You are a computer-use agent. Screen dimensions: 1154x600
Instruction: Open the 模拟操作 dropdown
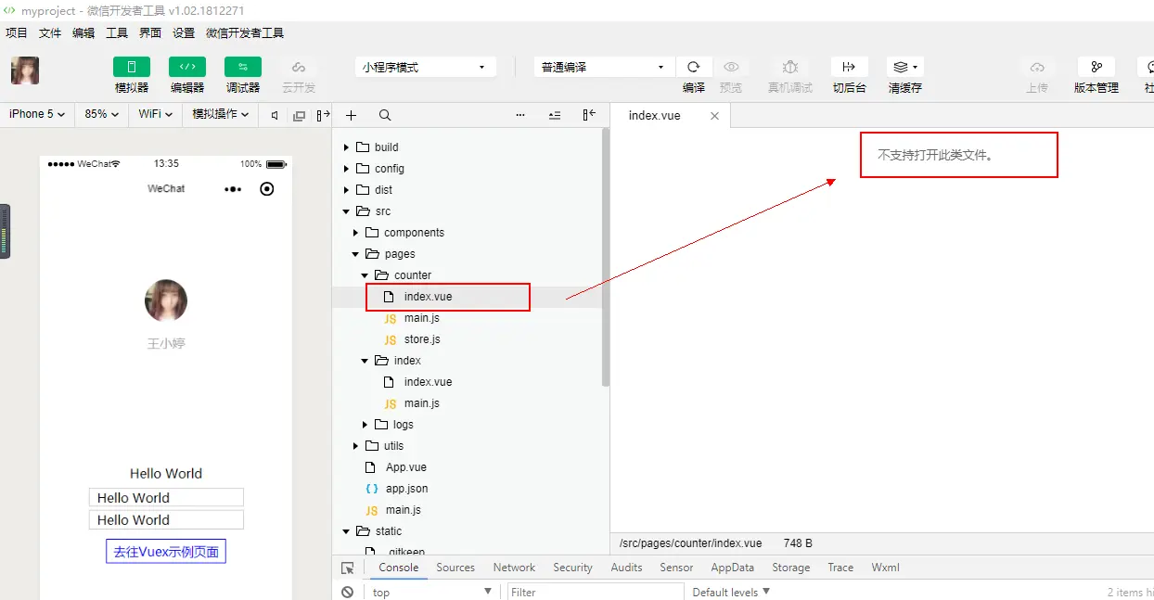tap(220, 114)
